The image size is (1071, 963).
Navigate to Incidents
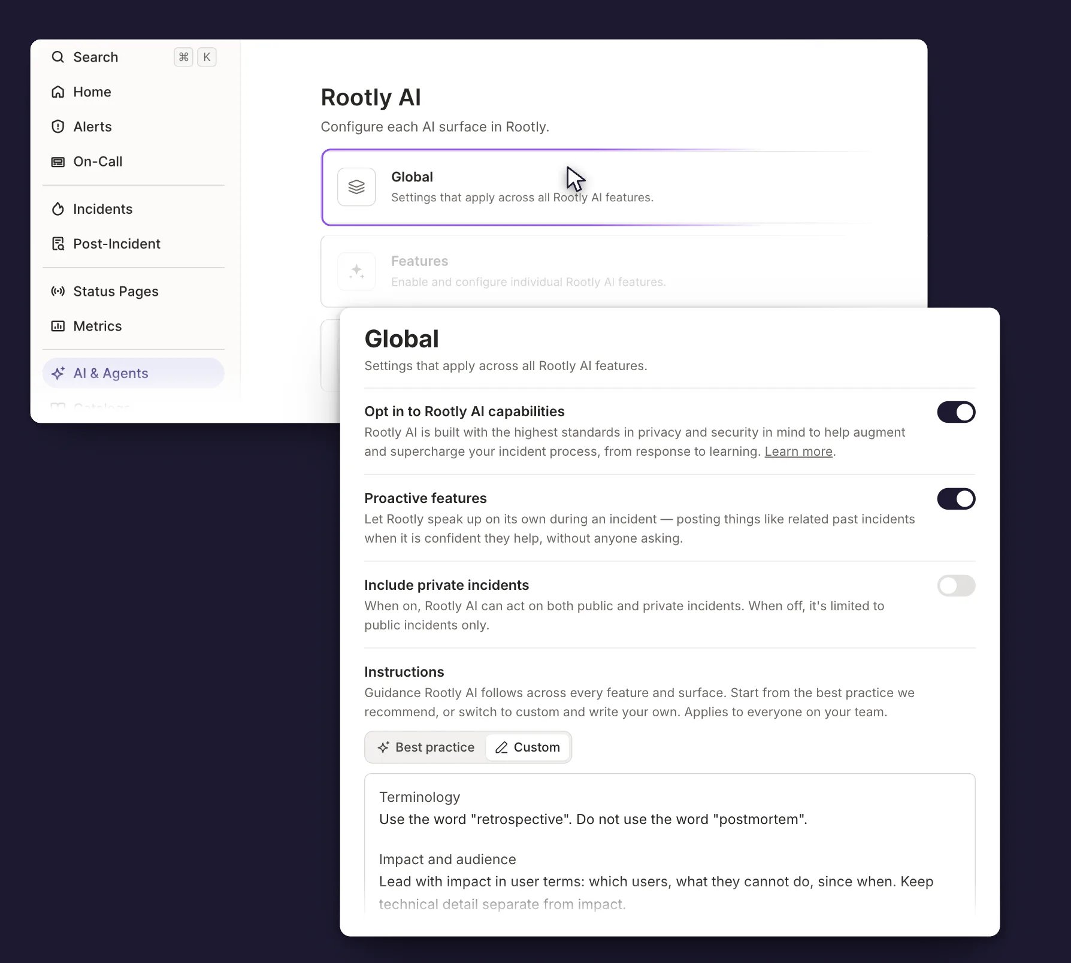pos(134,209)
